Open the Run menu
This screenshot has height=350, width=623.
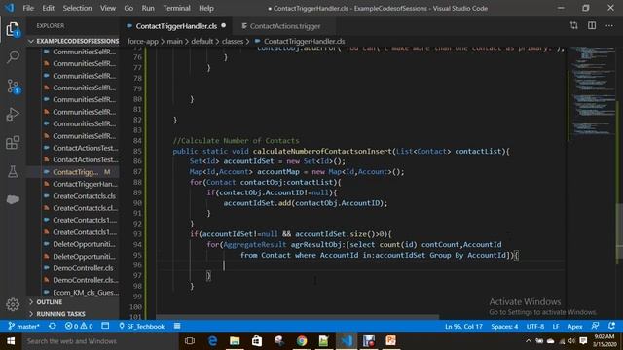click(148, 8)
